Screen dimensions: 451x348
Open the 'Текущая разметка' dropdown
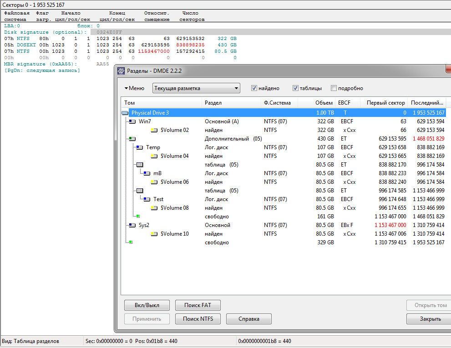pyautogui.click(x=196, y=88)
